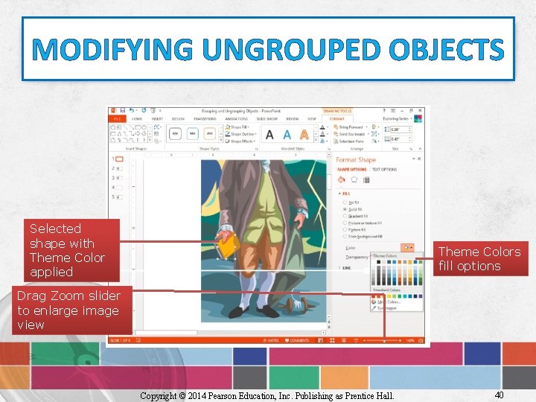Click the Redo (repeat) icon
This screenshot has height=402, width=536.
144,111
